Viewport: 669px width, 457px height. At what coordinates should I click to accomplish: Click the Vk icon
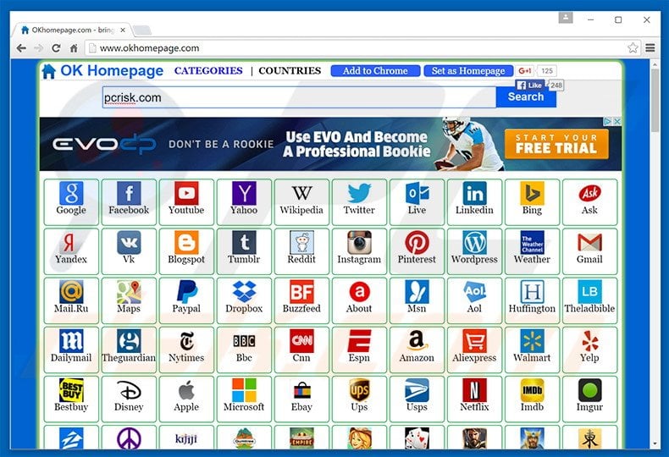tap(129, 243)
